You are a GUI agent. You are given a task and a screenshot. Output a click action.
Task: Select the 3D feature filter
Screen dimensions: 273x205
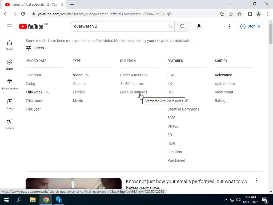pos(170,135)
